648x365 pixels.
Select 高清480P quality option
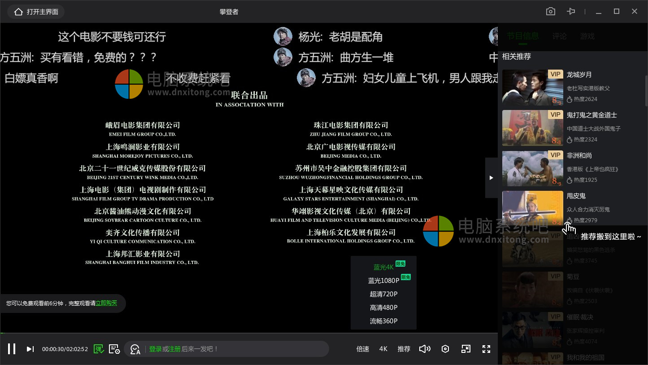pyautogui.click(x=383, y=307)
